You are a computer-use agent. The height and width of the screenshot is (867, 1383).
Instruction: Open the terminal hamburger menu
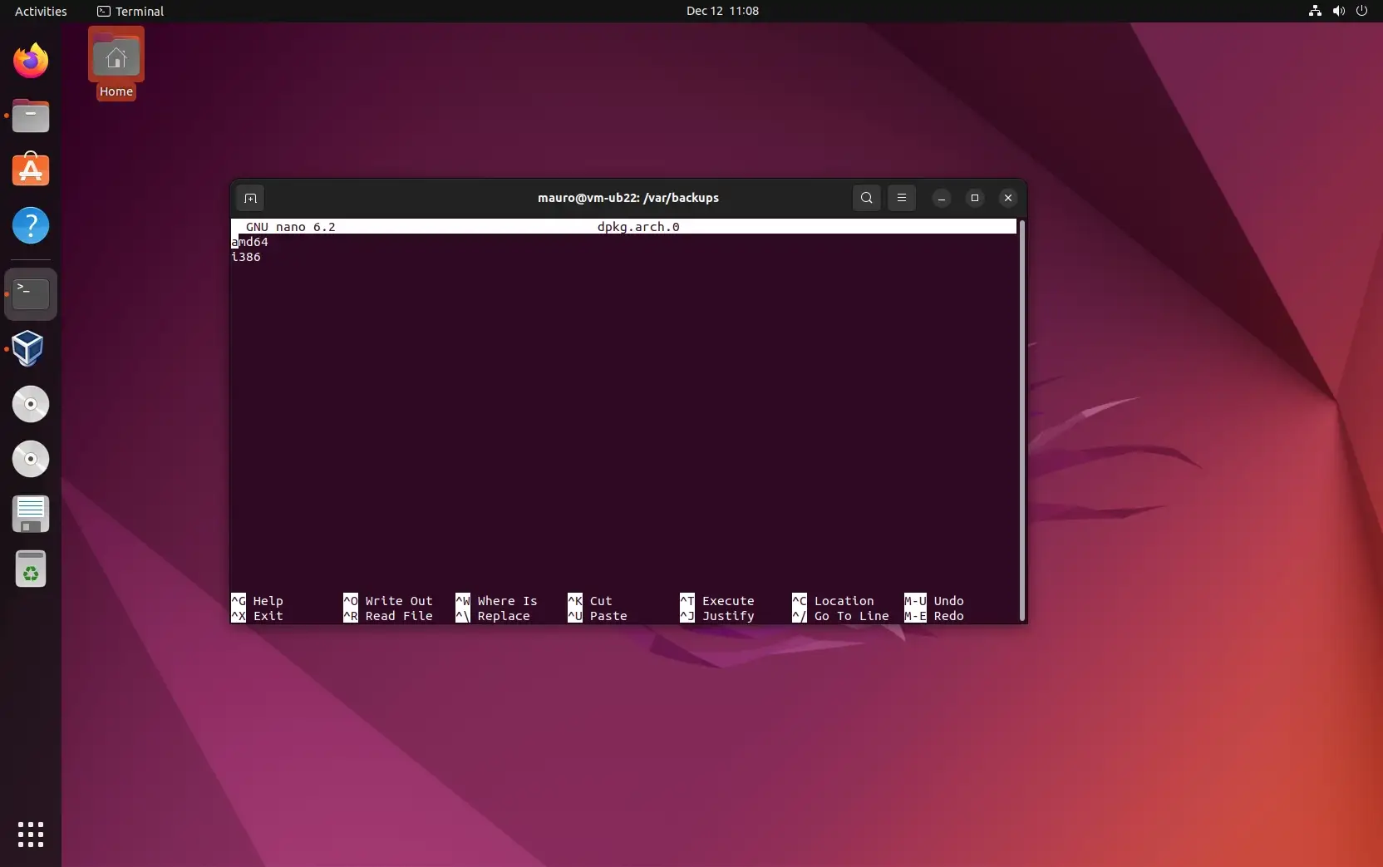coord(902,198)
